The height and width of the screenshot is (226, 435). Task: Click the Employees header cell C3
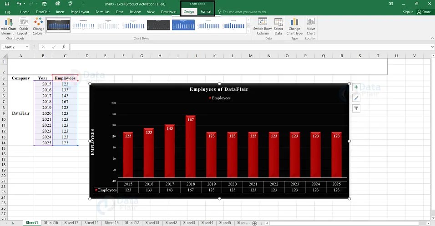[65, 78]
